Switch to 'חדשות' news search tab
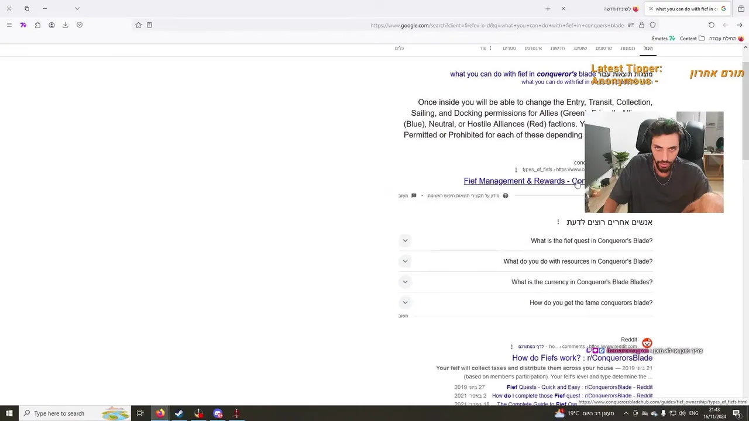Screen dimensions: 749x421 [x=558, y=49]
